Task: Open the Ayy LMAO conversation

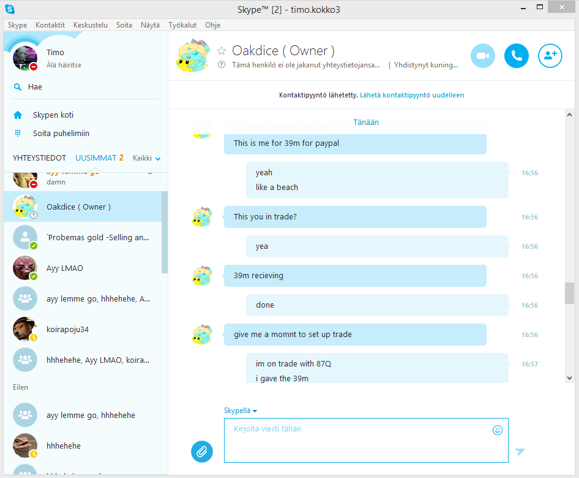Action: point(83,268)
